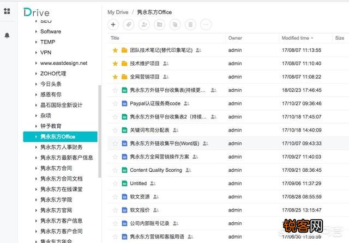Click the Drive logo
This screenshot has width=349, height=243.
pos(37,13)
